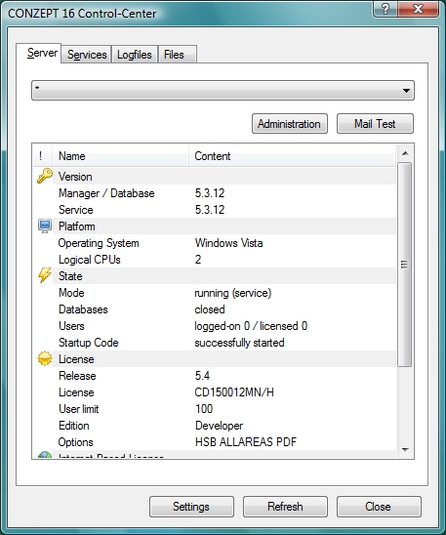The width and height of the screenshot is (446, 535).
Task: Click the running (service) value
Action: 233,293
